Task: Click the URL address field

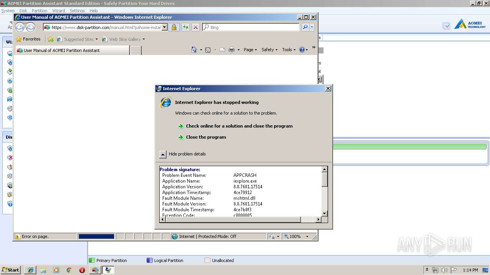Action: point(106,27)
